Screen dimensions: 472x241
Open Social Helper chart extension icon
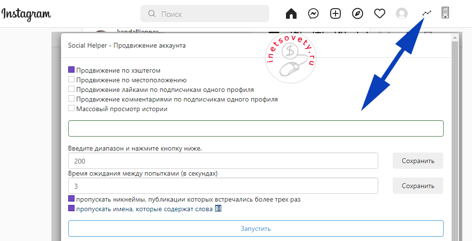click(x=427, y=13)
